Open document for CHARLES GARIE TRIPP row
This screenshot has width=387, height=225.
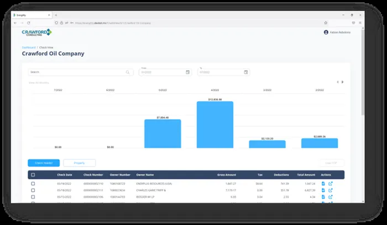(x=323, y=190)
